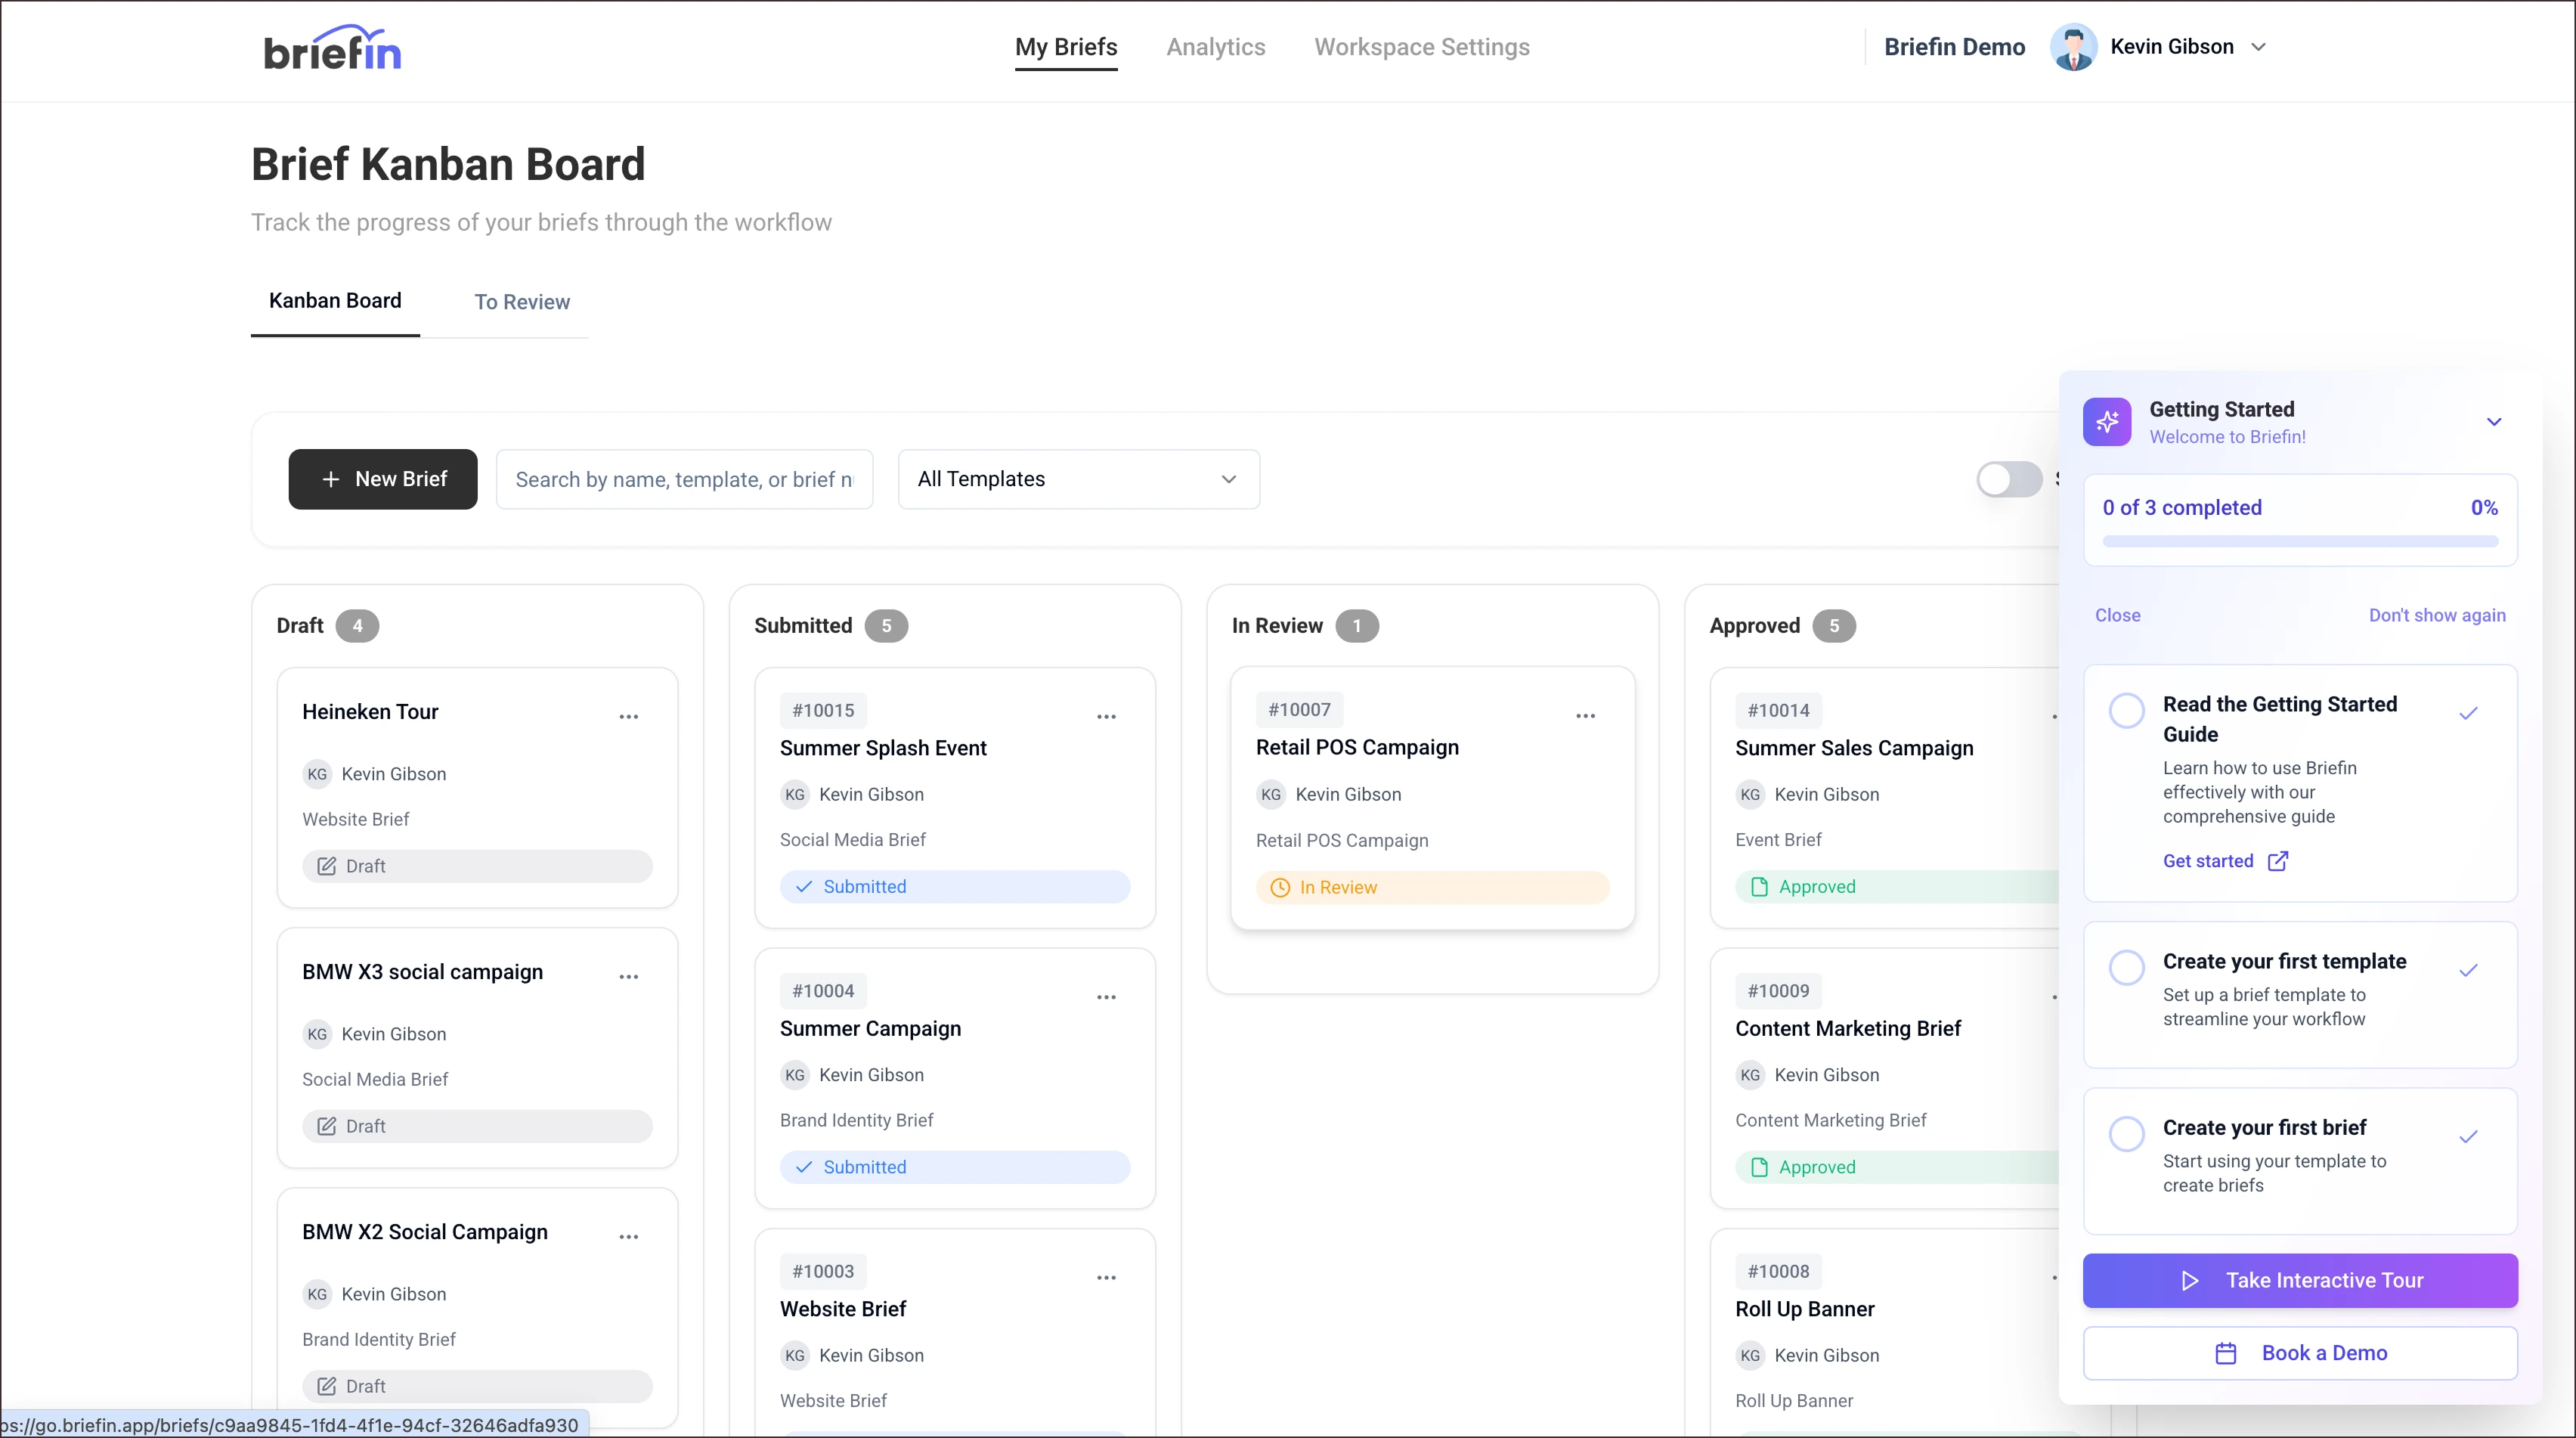Click the Take Interactive Tour button
Viewport: 2576px width, 1438px height.
(x=2299, y=1280)
